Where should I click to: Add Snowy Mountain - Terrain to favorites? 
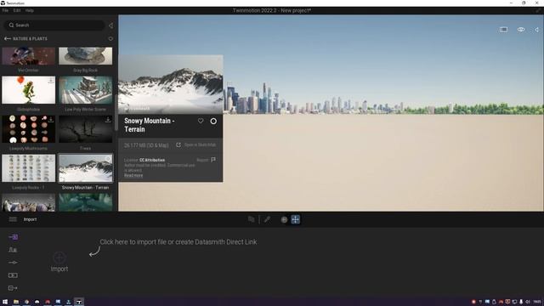201,121
